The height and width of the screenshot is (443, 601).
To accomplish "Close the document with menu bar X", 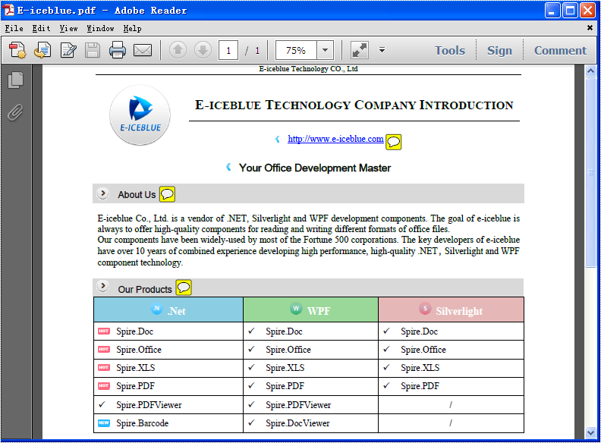I will click(590, 27).
